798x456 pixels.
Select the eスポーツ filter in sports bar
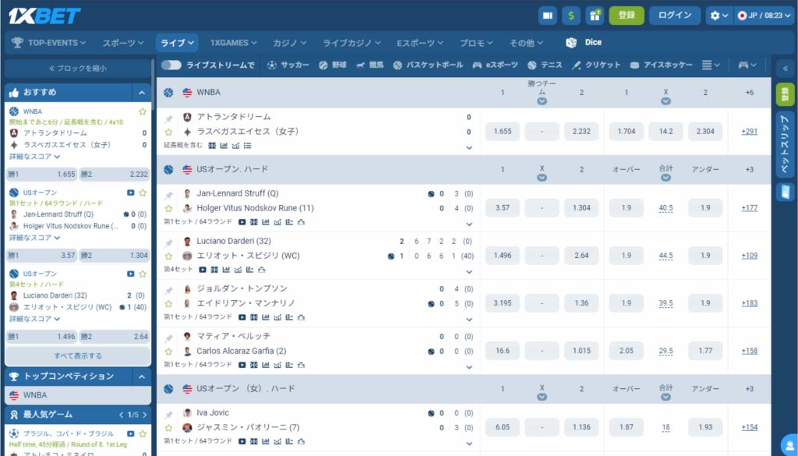[495, 65]
